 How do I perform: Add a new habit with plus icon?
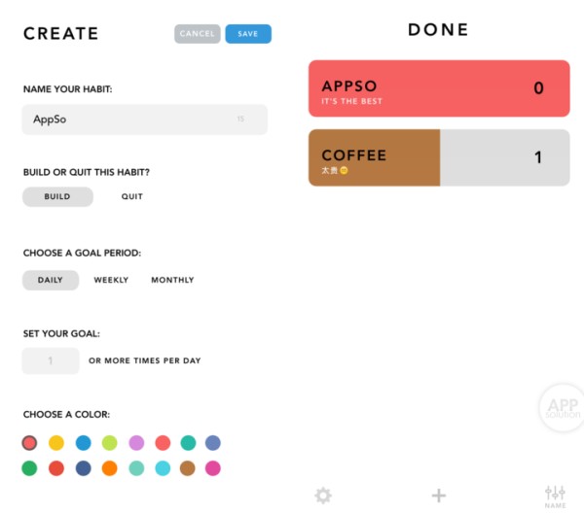coord(439,496)
